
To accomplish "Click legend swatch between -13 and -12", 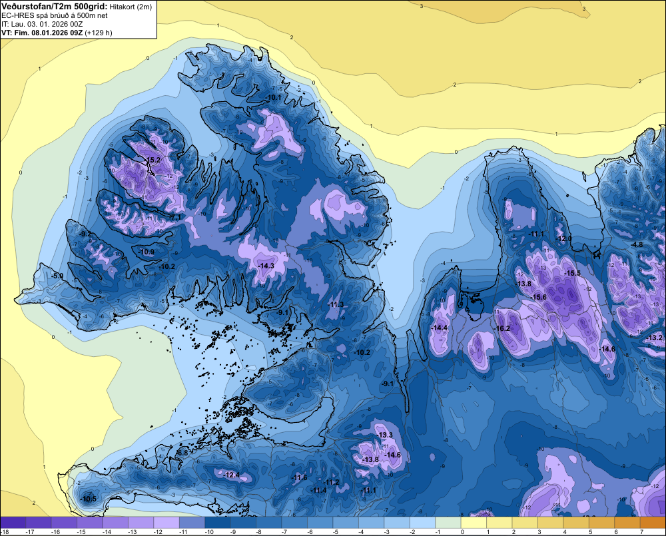I will pyautogui.click(x=141, y=523).
